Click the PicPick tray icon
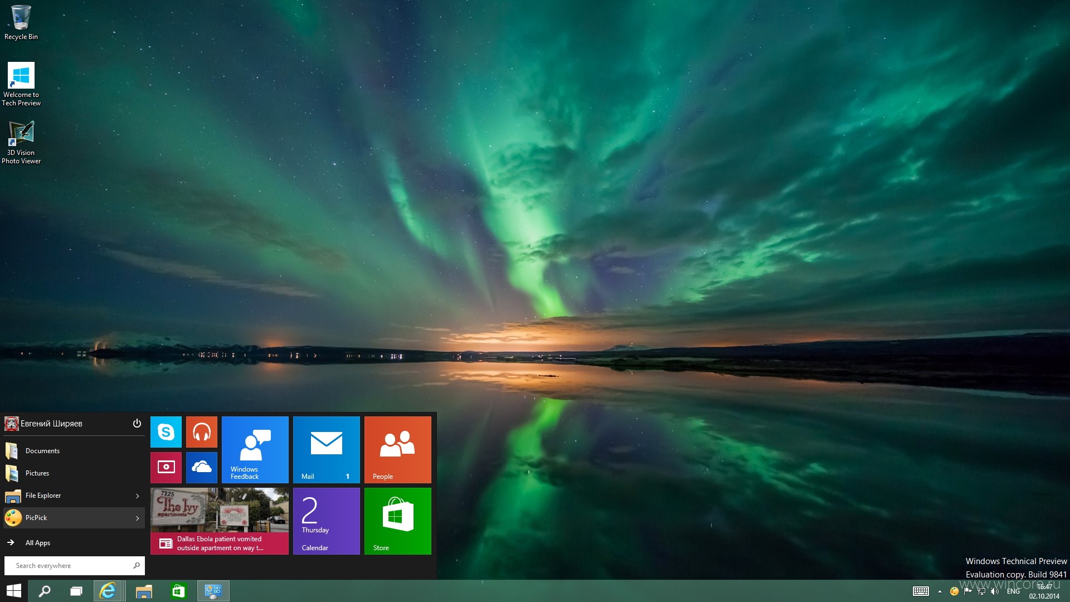 pos(954,591)
